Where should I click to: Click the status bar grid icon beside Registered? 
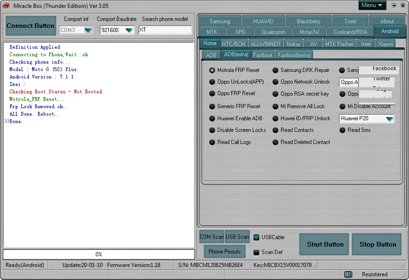tap(347, 274)
